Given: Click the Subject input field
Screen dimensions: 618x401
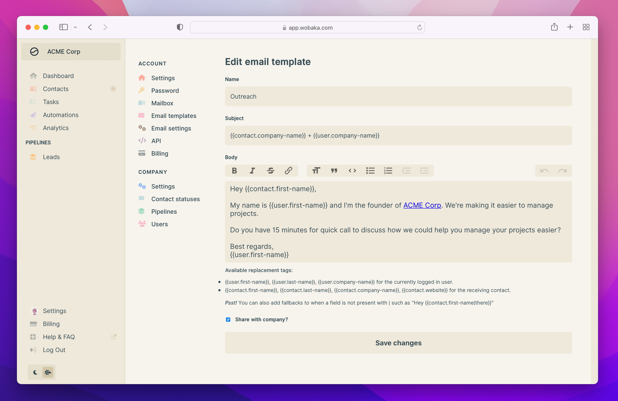Looking at the screenshot, I should click(398, 136).
